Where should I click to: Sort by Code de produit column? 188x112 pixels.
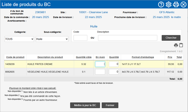click(x=15, y=57)
